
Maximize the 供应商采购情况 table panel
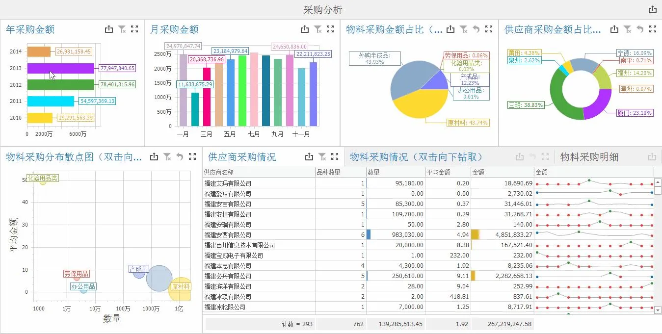[335, 157]
